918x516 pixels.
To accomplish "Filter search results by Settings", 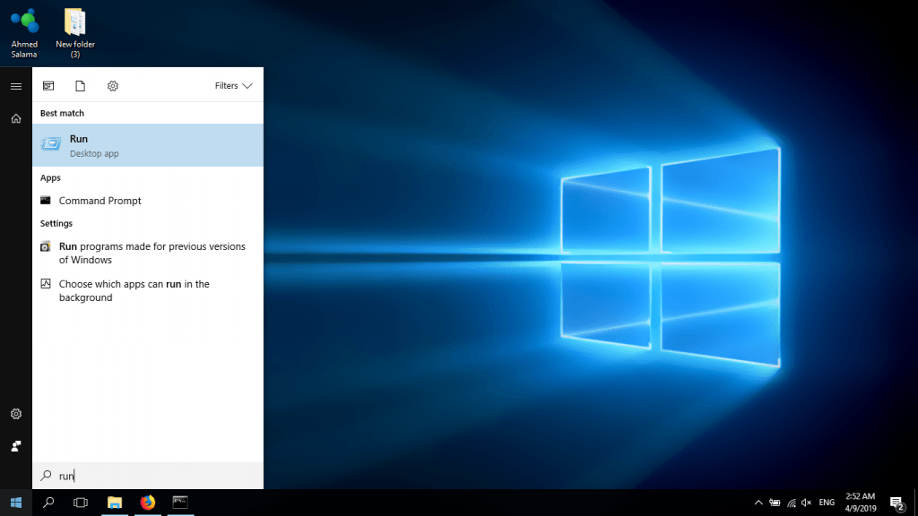I will click(113, 86).
